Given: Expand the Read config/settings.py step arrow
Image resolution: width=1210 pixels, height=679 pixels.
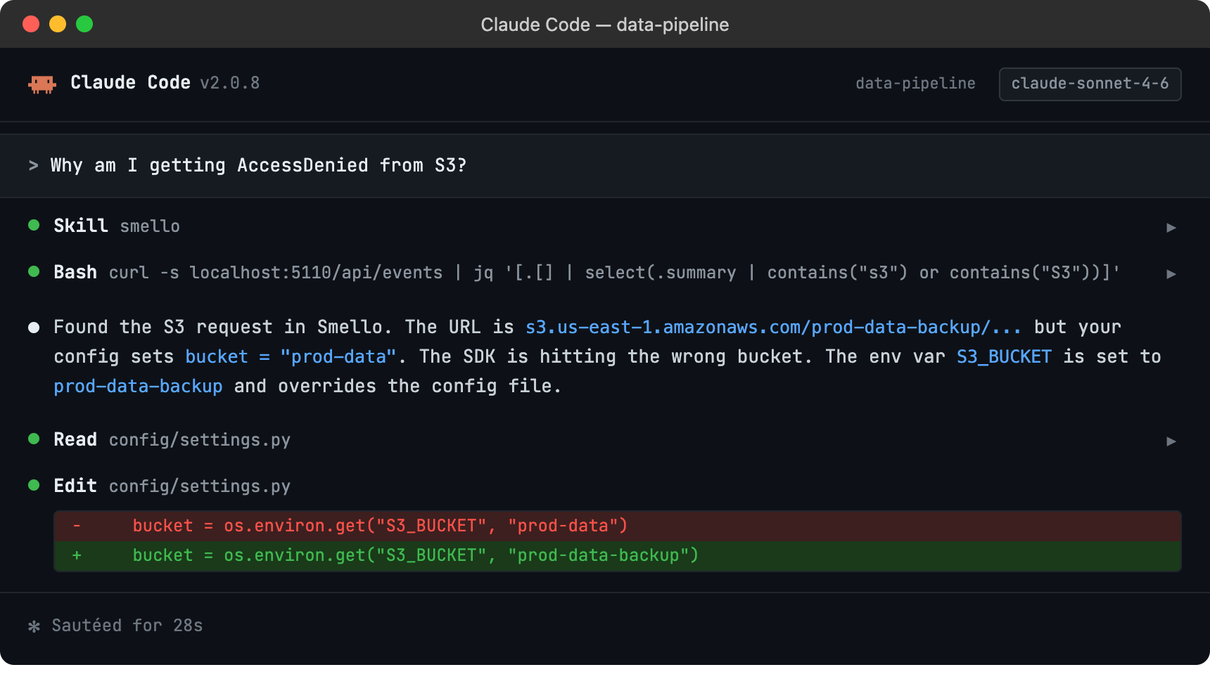Looking at the screenshot, I should pos(1171,441).
